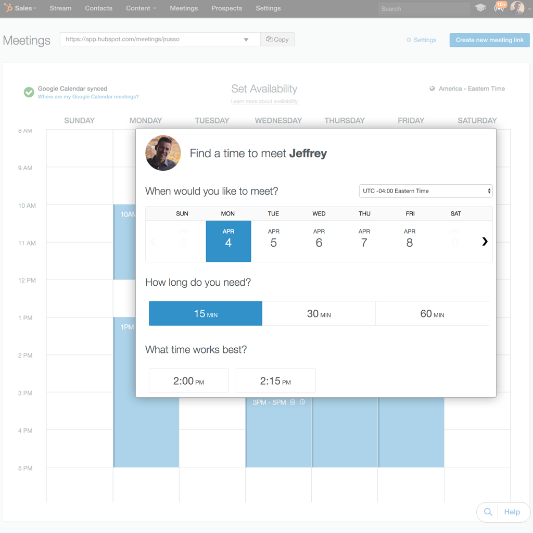Screen dimensions: 533x533
Task: Select the 30 MIN duration option
Action: pos(319,313)
